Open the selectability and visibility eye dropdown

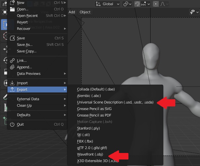click(194, 12)
